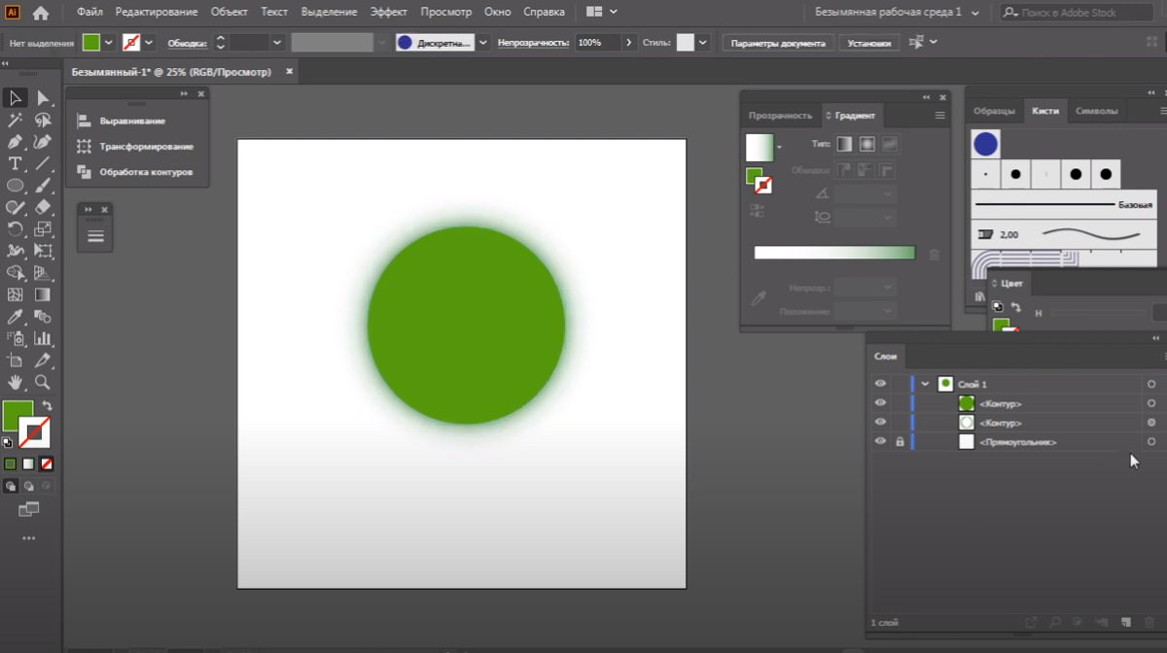Click the radial gradient type icon
This screenshot has height=653, width=1167.
pos(866,144)
